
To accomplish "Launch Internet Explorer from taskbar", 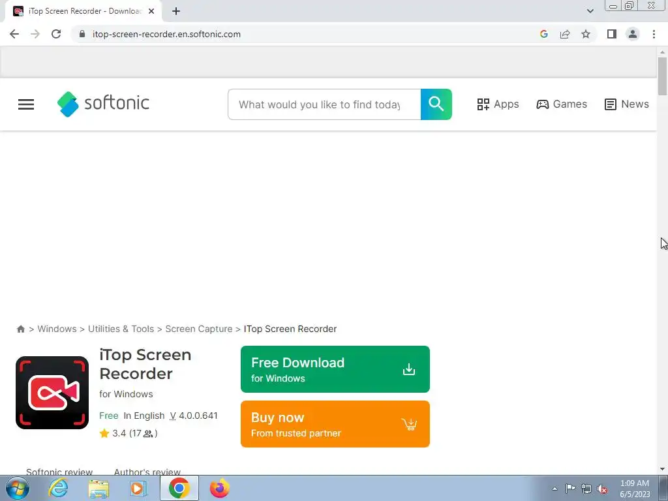I will pyautogui.click(x=58, y=488).
